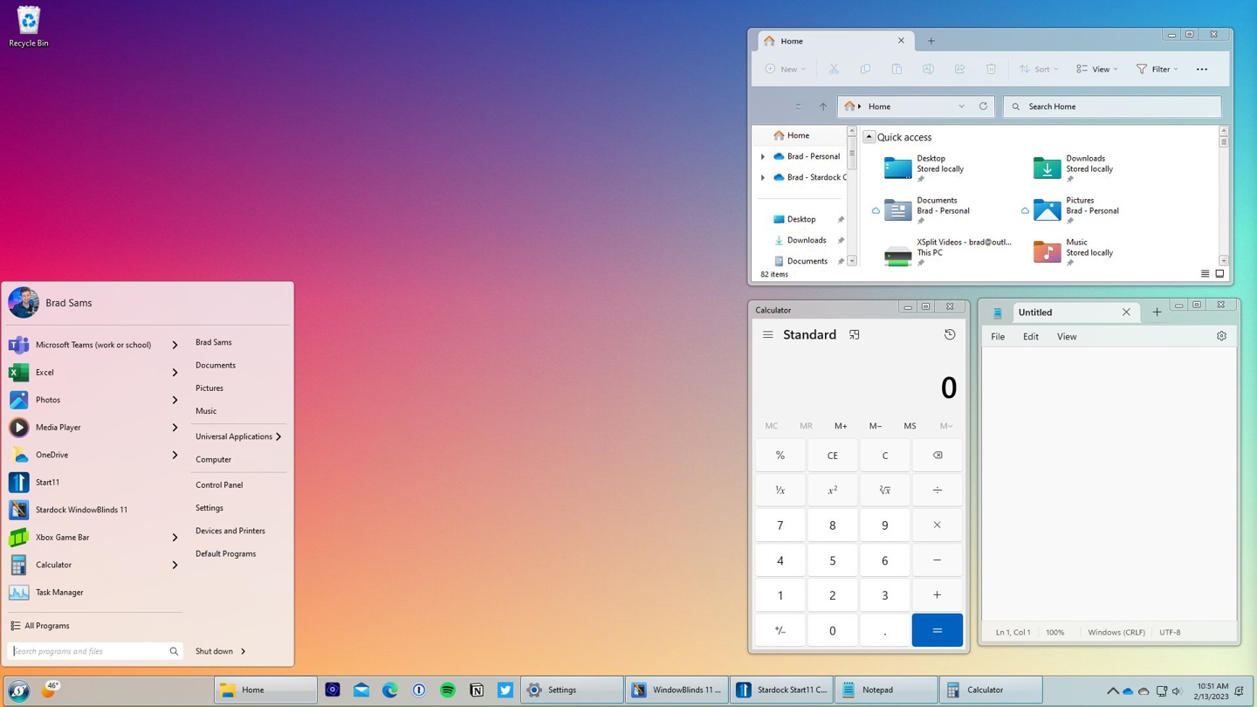Cut the selection in File Explorer
The width and height of the screenshot is (1257, 707).
(834, 68)
